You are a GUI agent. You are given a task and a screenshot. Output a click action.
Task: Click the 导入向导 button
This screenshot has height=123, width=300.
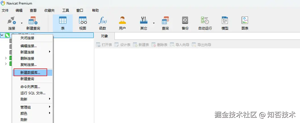pyautogui.click(x=180, y=45)
